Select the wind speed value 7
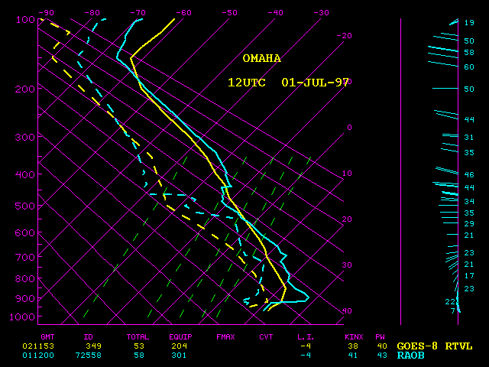This screenshot has width=489, height=367. pos(453,311)
